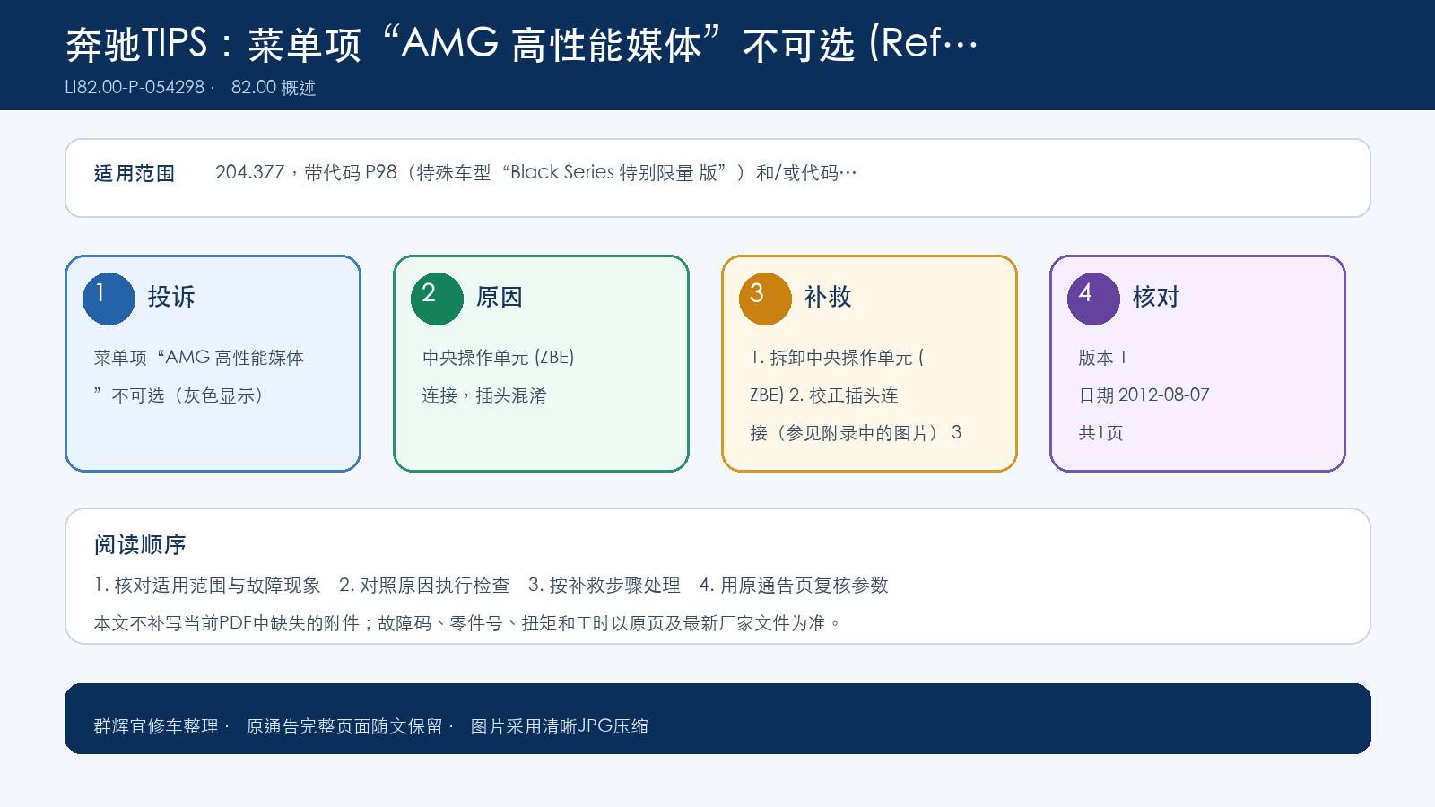The height and width of the screenshot is (807, 1435).
Task: Click the orange number 3 circle
Action: coord(765,299)
